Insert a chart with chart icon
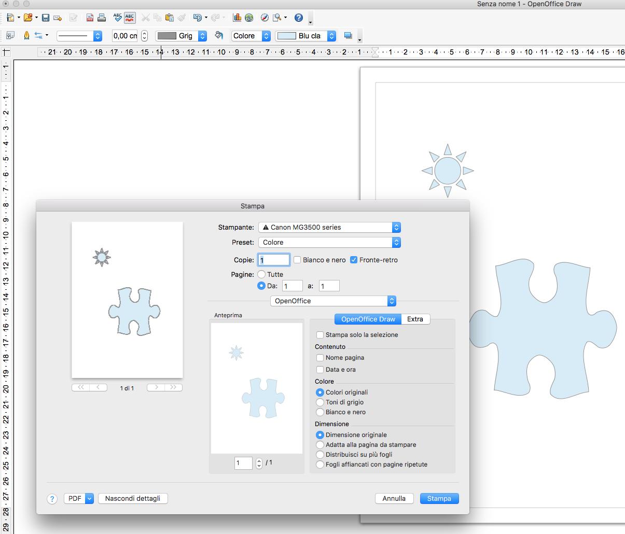The height and width of the screenshot is (534, 625). click(237, 18)
